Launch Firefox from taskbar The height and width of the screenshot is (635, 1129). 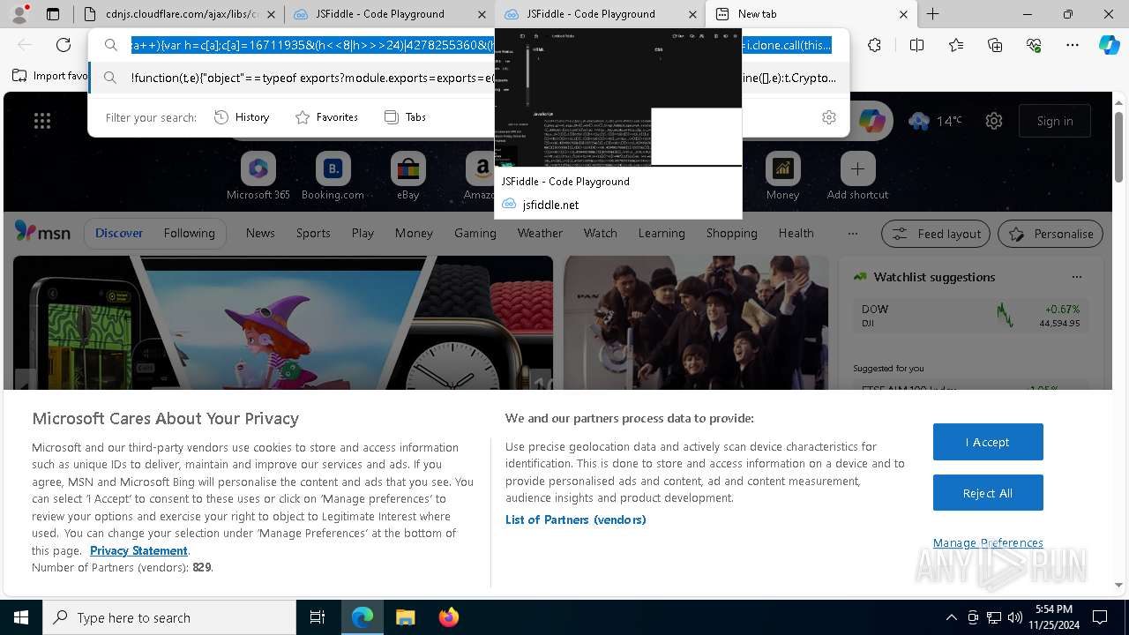(x=448, y=617)
